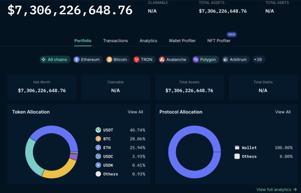Follow the View full analytics link
This screenshot has width=301, height=193.
point(276,190)
